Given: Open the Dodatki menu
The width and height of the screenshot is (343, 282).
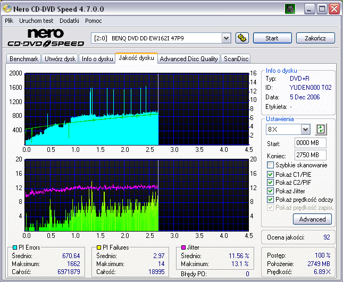Looking at the screenshot, I should click(x=69, y=21).
